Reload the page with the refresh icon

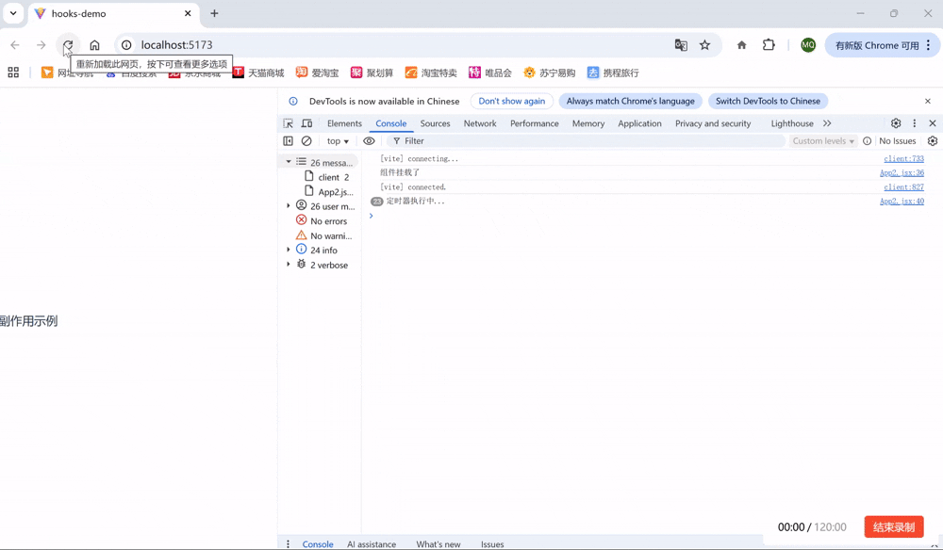tap(68, 45)
